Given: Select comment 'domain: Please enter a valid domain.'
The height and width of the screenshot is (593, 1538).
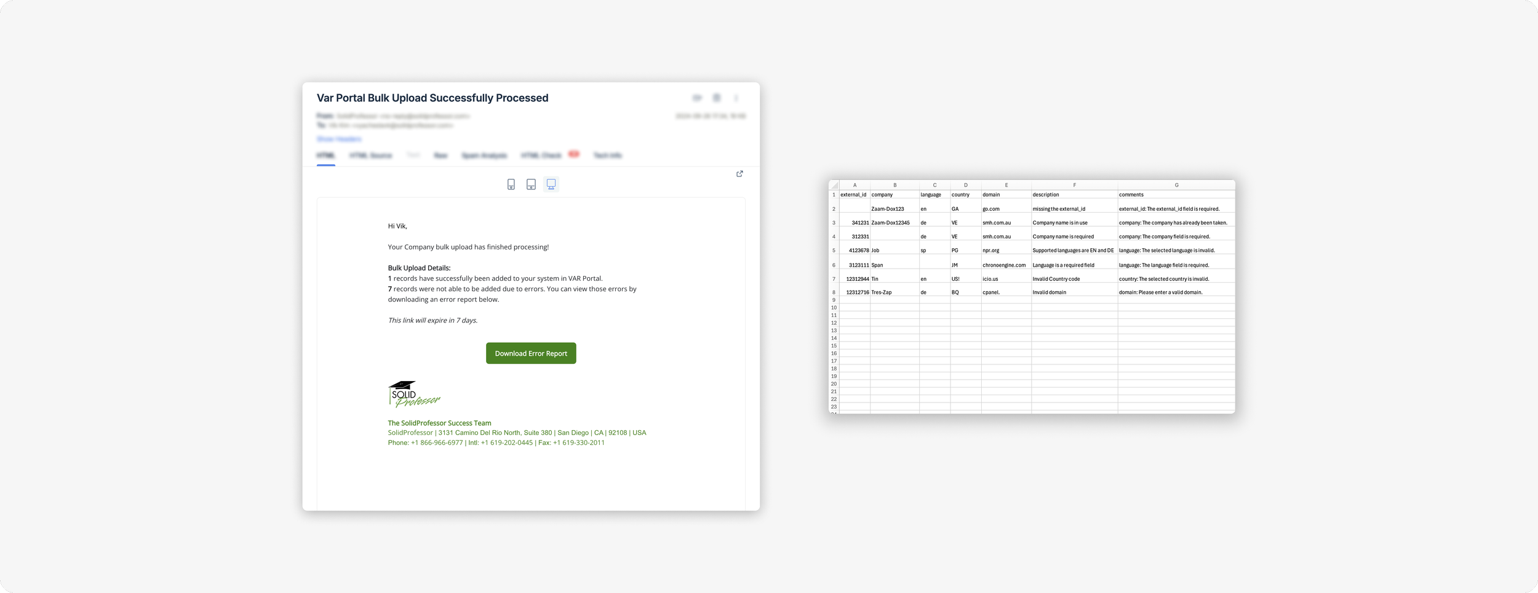Looking at the screenshot, I should point(1176,290).
